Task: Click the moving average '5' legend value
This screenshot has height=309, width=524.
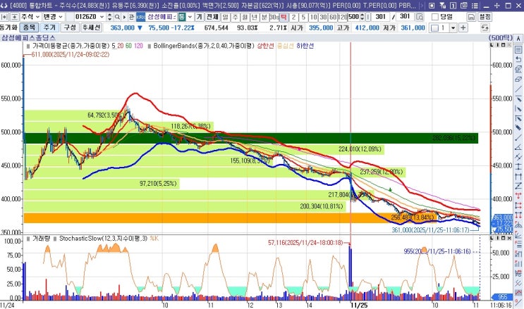Action: [114, 46]
